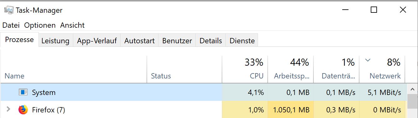Open the Optionen menu
The width and height of the screenshot is (418, 118).
40,25
